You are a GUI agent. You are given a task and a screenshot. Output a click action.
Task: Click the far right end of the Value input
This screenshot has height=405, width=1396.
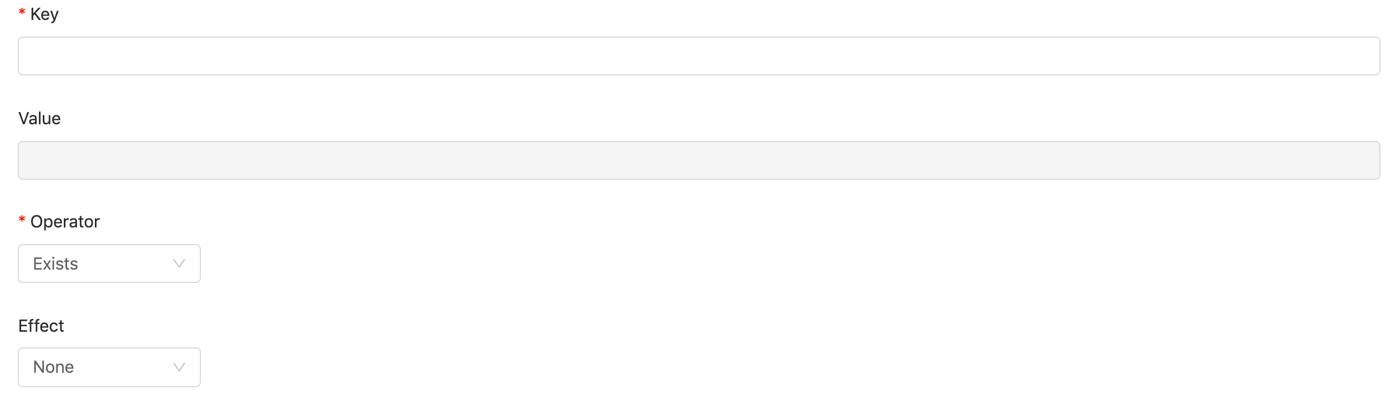point(1370,160)
